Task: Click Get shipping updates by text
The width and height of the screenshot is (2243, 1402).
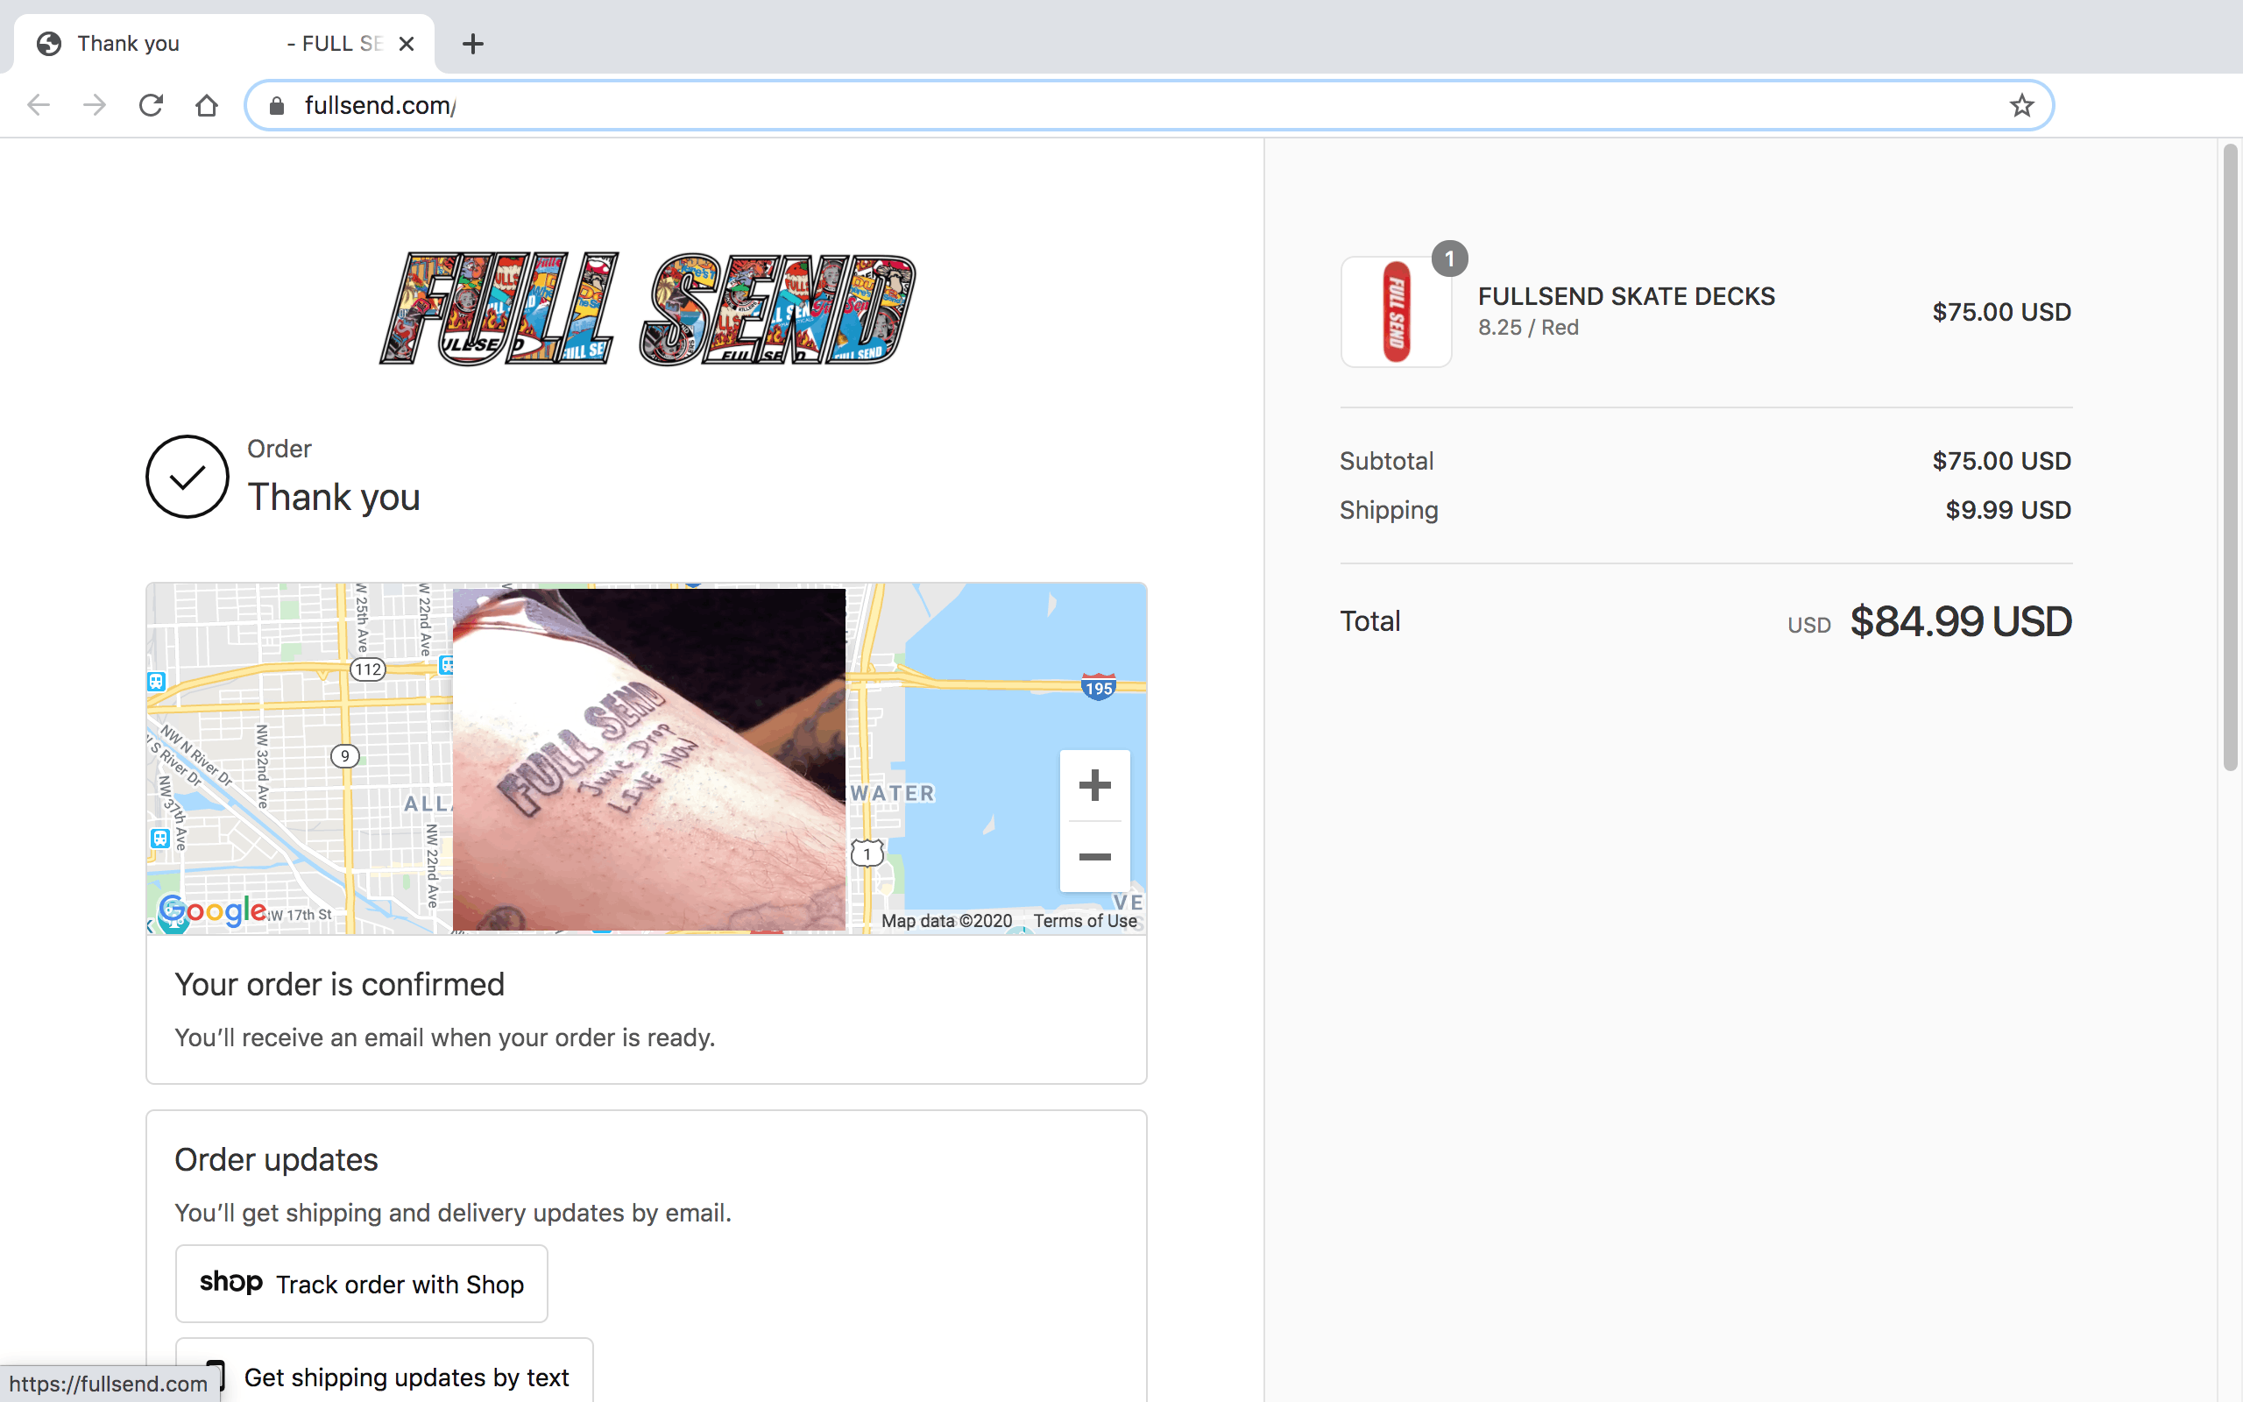Action: point(385,1370)
